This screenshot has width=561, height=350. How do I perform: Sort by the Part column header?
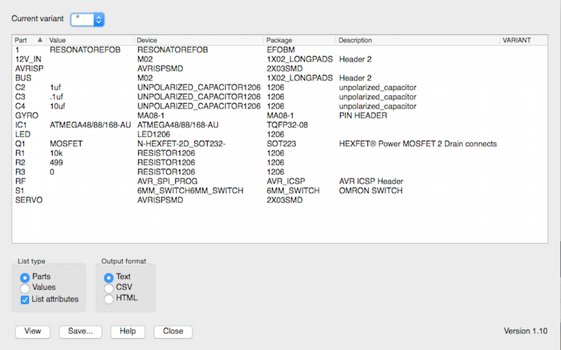(29, 40)
